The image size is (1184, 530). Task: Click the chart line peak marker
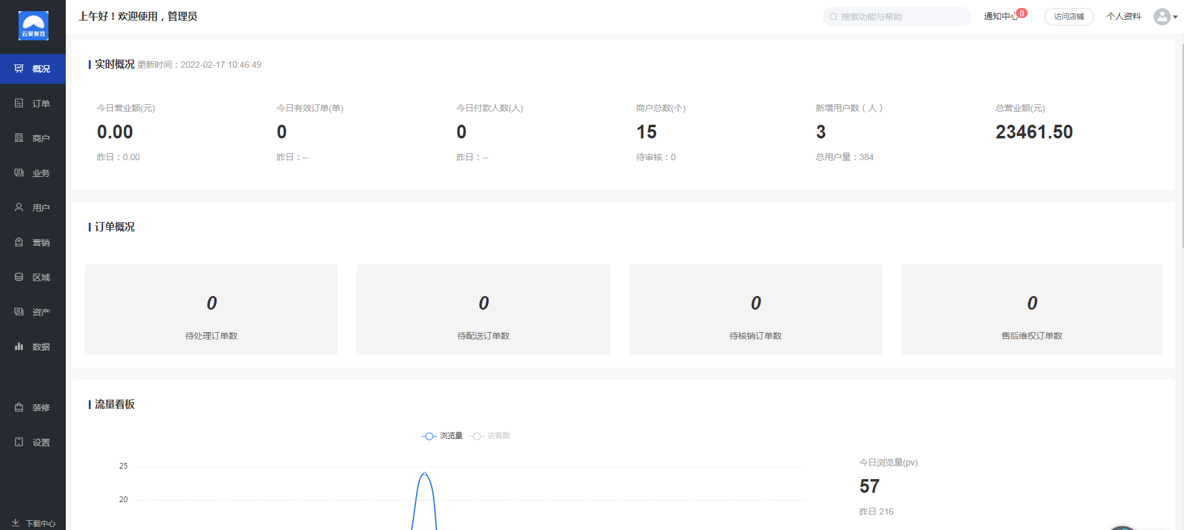[x=425, y=474]
